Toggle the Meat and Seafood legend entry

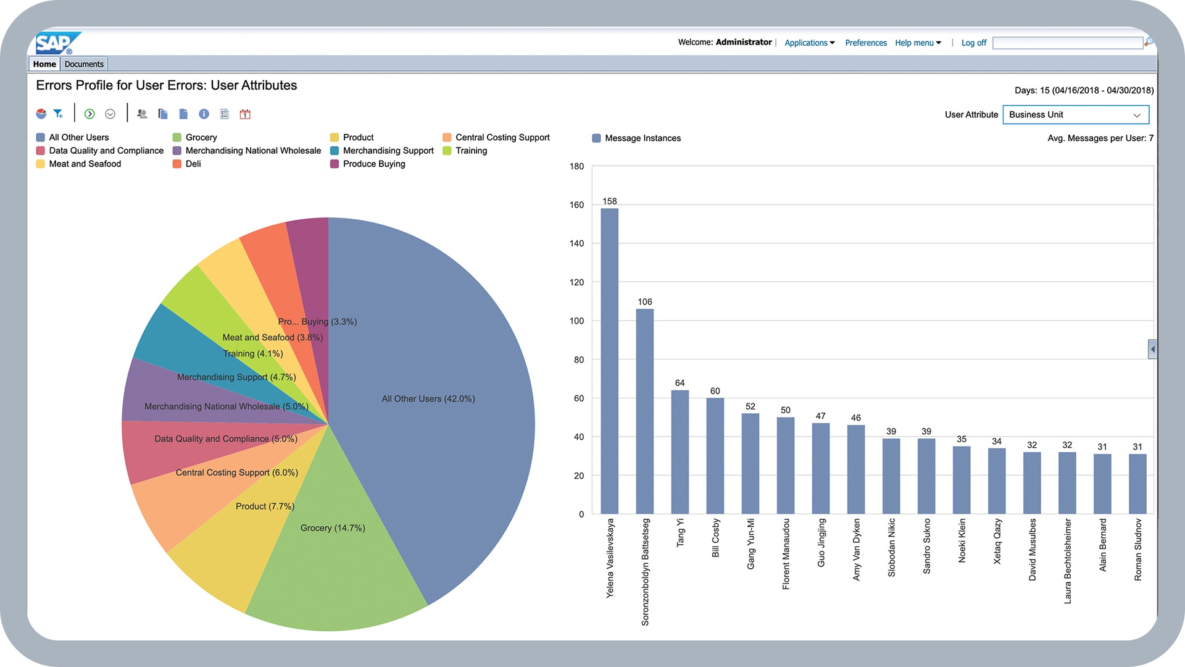(78, 164)
